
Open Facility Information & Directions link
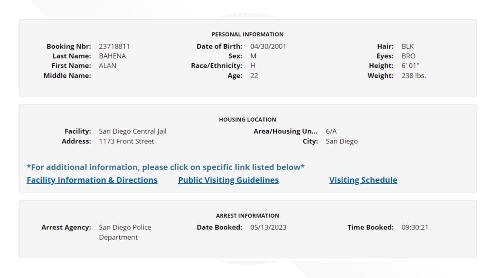92,180
